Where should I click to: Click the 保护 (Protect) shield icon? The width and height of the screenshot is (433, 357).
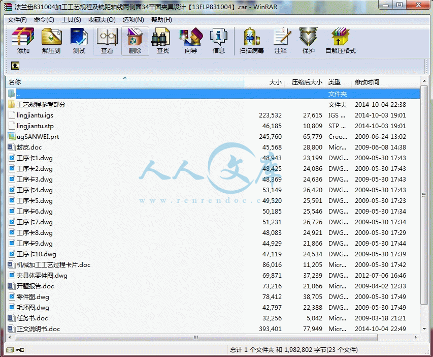pos(308,37)
